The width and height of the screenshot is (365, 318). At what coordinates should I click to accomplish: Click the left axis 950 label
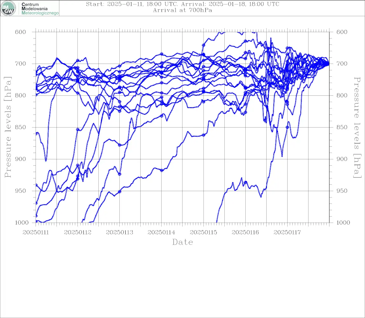[21, 191]
